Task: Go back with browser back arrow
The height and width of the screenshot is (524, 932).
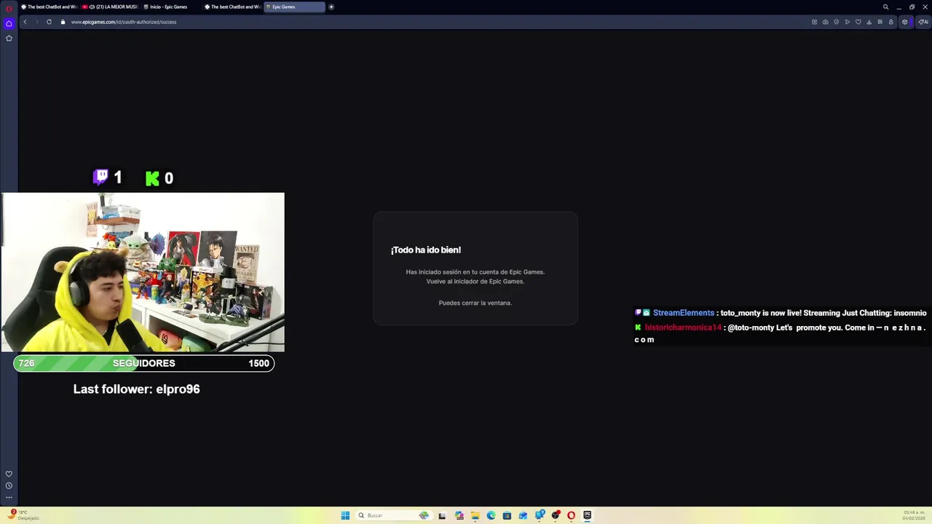Action: 25,22
